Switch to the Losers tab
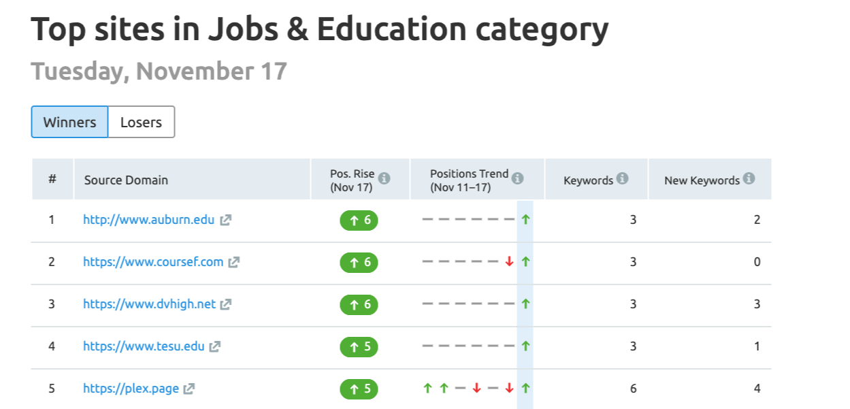The height and width of the screenshot is (409, 850). point(141,122)
